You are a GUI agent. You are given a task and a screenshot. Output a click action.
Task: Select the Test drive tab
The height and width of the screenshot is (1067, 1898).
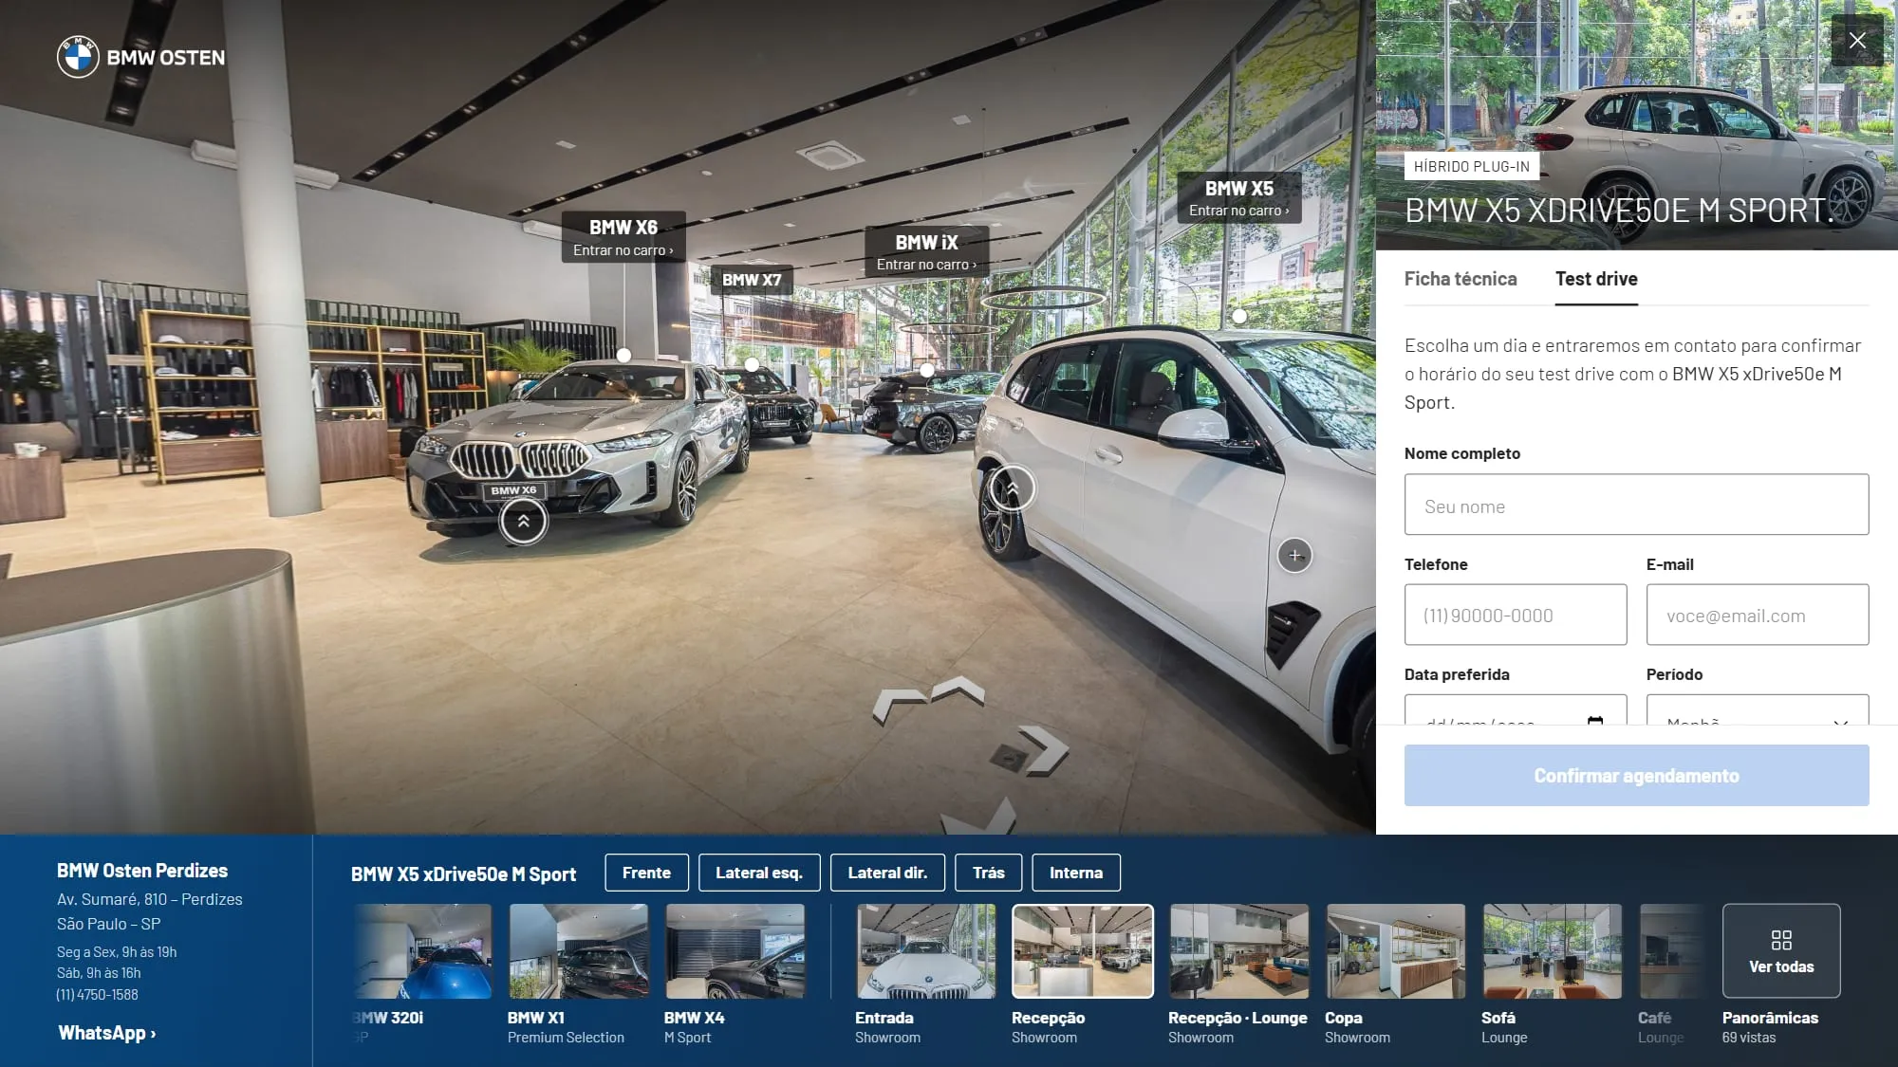tap(1596, 279)
